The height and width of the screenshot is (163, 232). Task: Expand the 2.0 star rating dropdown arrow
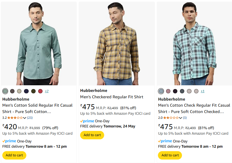pos(181,118)
